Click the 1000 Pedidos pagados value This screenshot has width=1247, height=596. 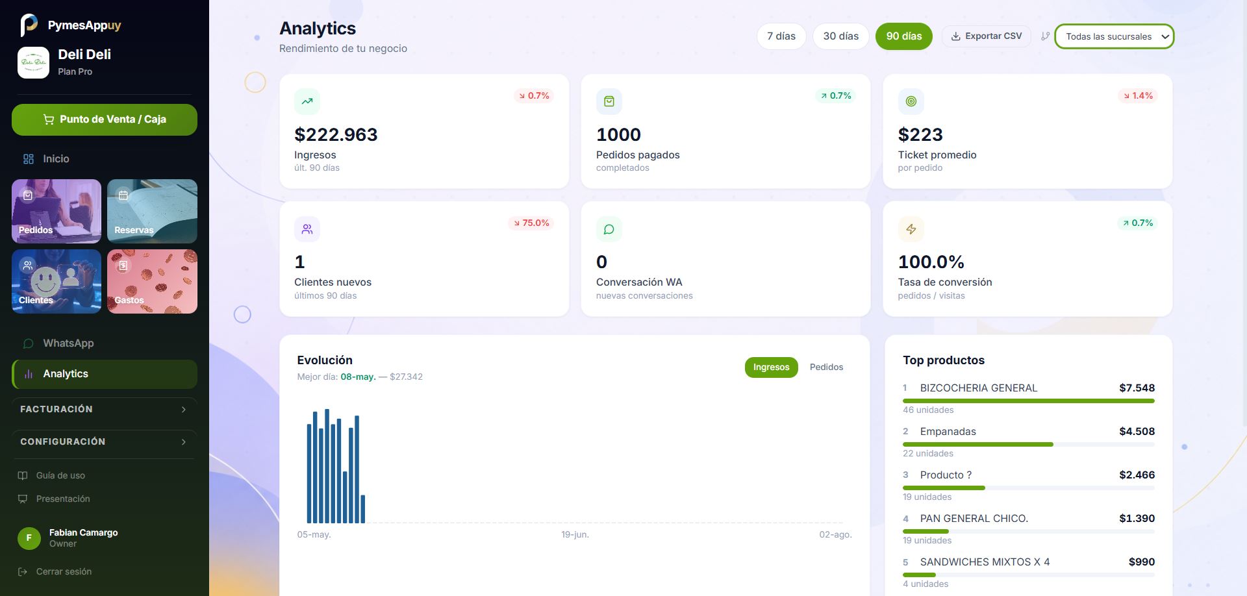pyautogui.click(x=618, y=135)
